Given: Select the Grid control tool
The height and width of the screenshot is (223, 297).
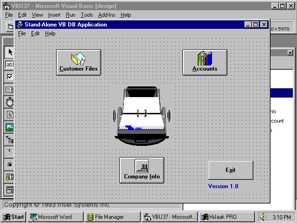Looking at the screenshot, I should 9,190.
